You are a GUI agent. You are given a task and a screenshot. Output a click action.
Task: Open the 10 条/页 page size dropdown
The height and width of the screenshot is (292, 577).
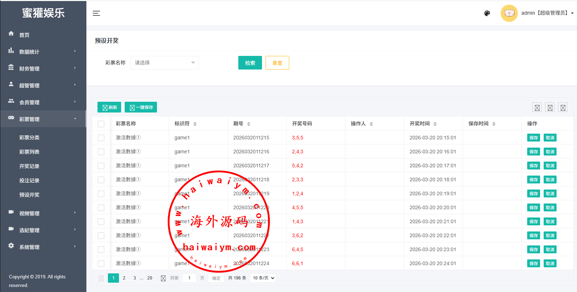[263, 278]
